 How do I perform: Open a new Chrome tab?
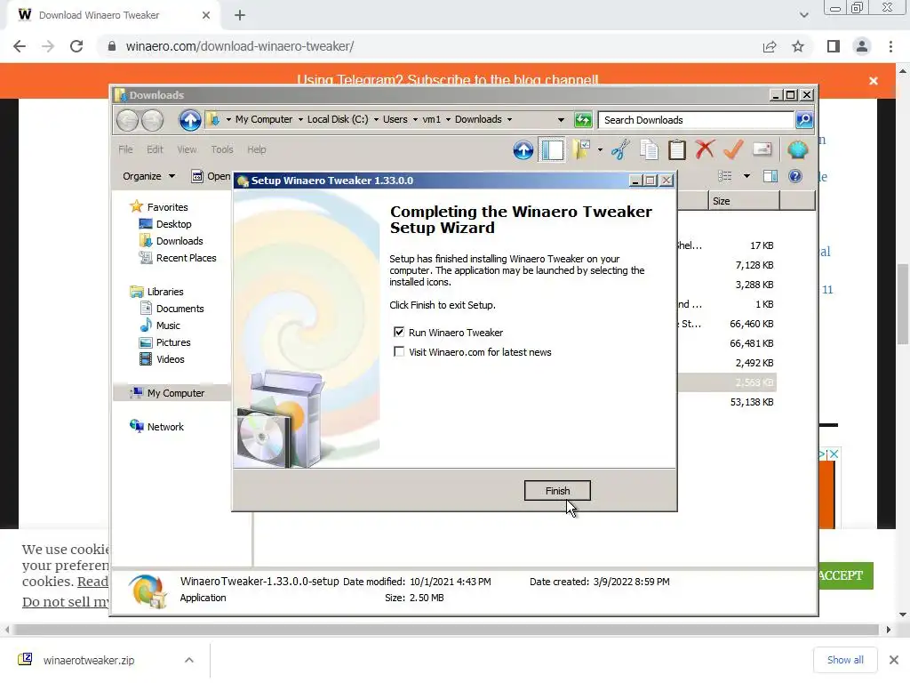[x=240, y=16]
